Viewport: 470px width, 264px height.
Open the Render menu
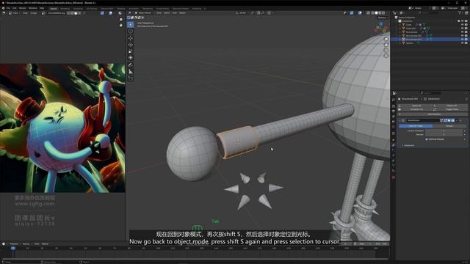pyautogui.click(x=23, y=8)
